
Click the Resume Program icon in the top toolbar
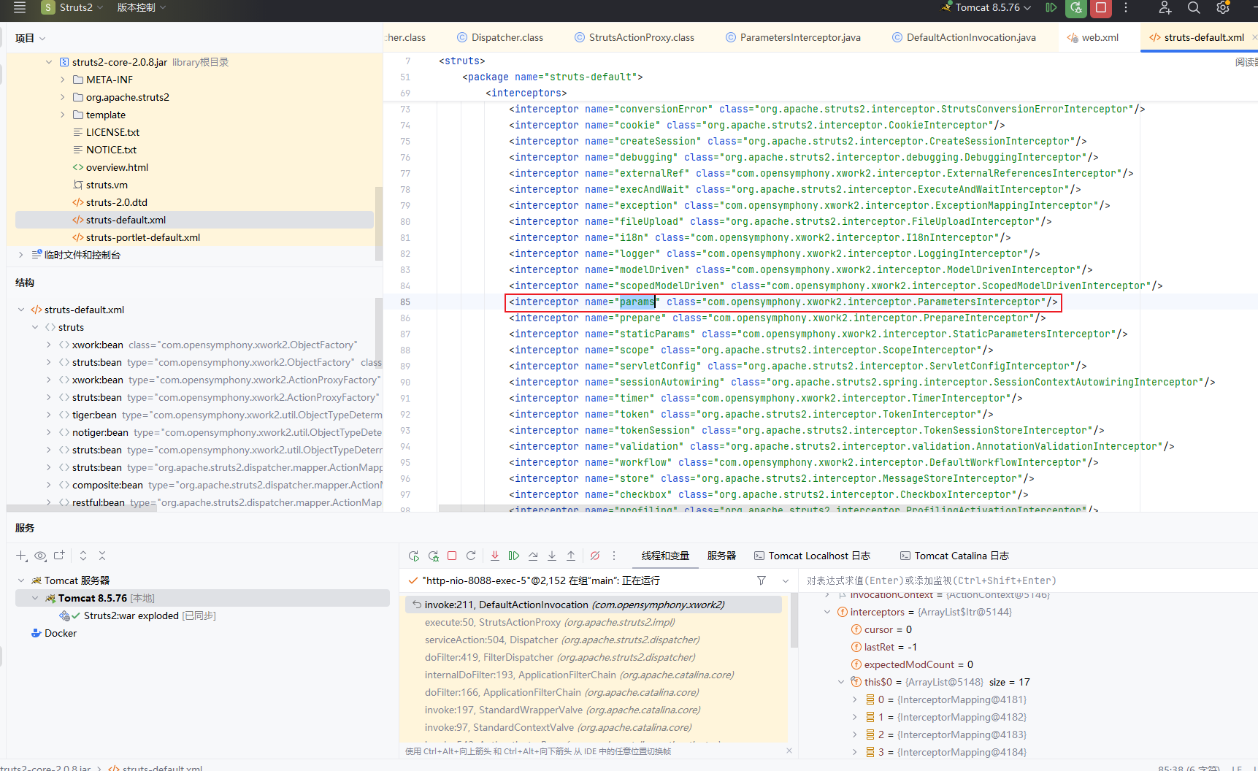click(x=1051, y=8)
